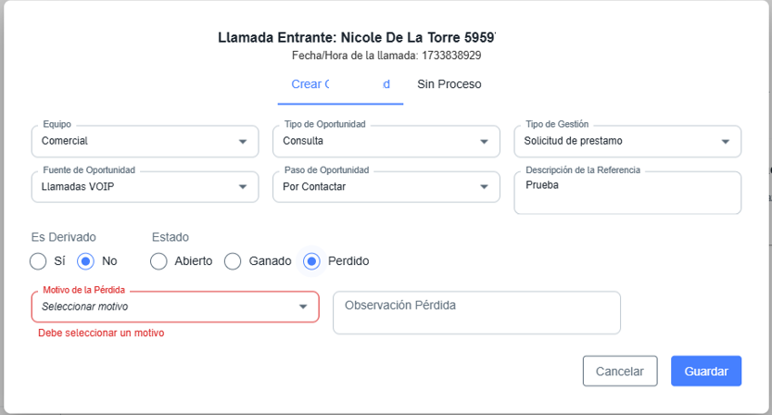Switch to the Crear tab
772x415 pixels.
pyautogui.click(x=339, y=84)
